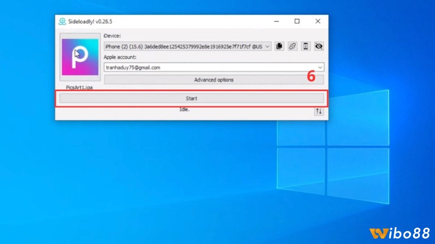The width and height of the screenshot is (435, 244).
Task: Click the chain link pairing icon
Action: (x=293, y=46)
